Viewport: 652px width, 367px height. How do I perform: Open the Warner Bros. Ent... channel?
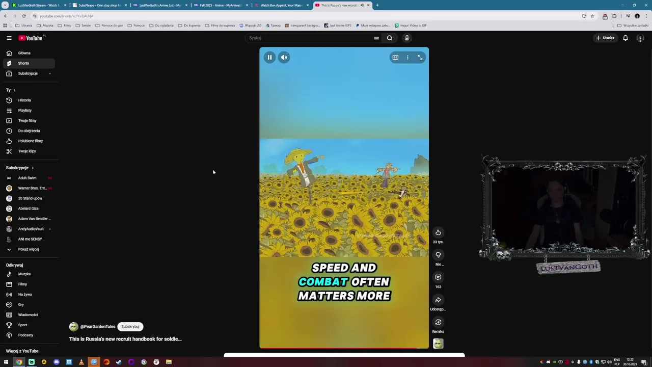click(x=29, y=188)
